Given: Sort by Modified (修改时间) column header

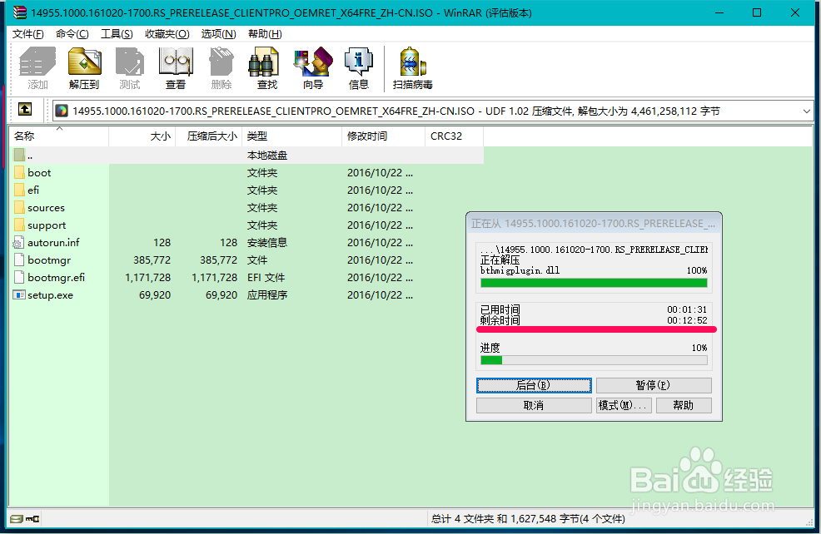Looking at the screenshot, I should pos(383,136).
